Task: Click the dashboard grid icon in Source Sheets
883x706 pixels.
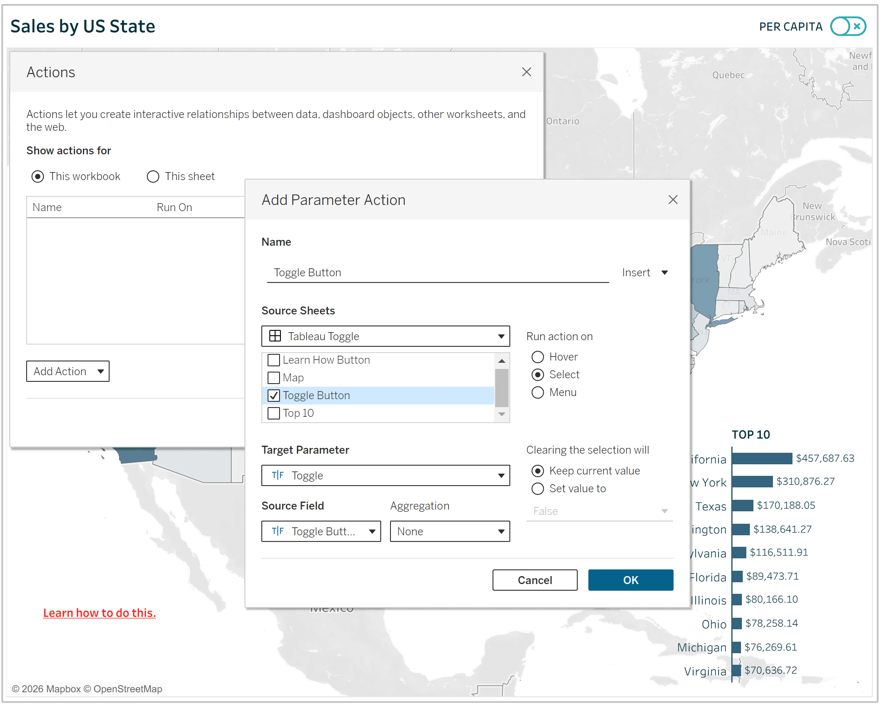Action: pos(275,336)
